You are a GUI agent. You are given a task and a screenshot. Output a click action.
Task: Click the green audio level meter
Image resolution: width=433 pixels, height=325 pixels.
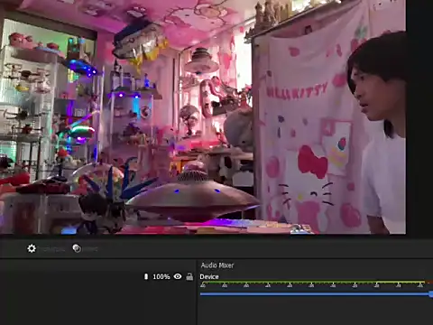[x=317, y=283]
